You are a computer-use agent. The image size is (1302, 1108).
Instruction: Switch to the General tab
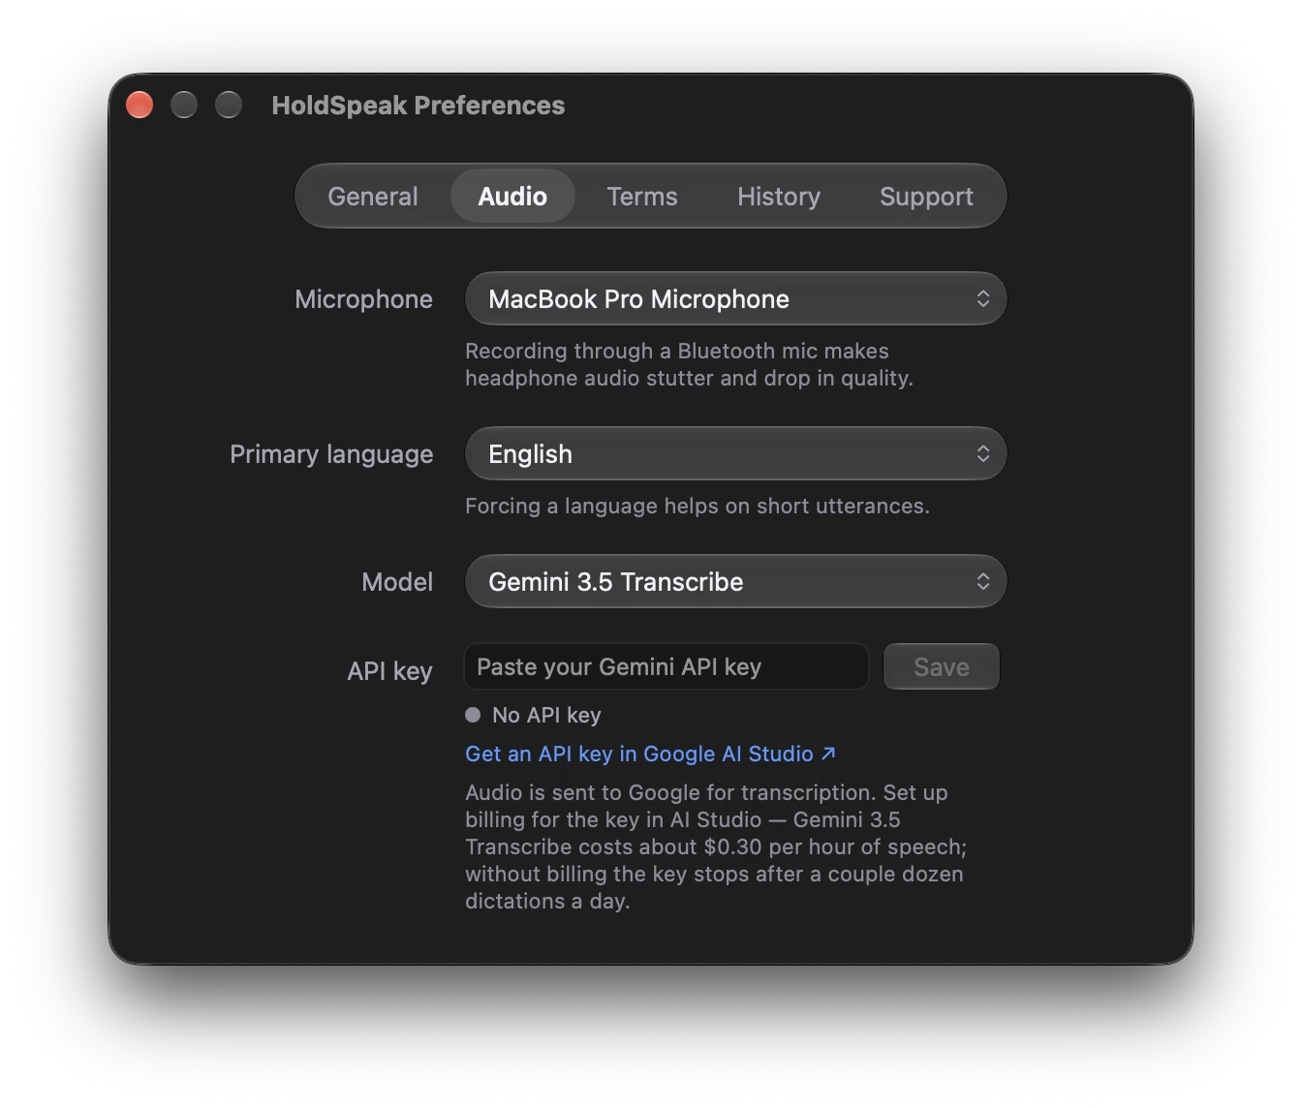coord(373,197)
